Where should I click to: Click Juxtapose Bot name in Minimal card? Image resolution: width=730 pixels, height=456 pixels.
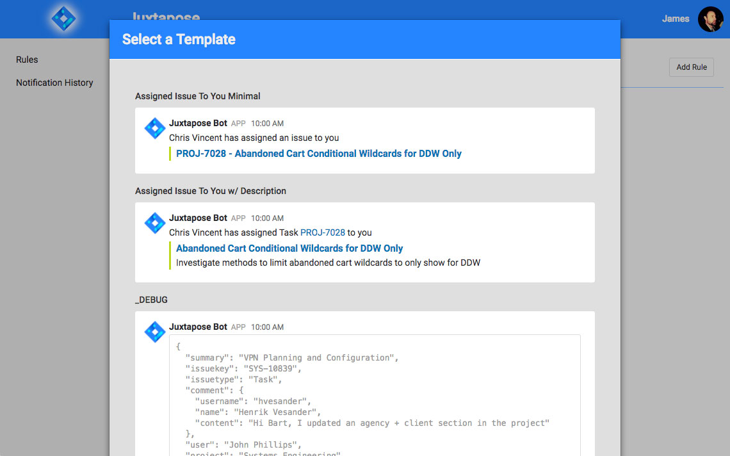click(198, 123)
